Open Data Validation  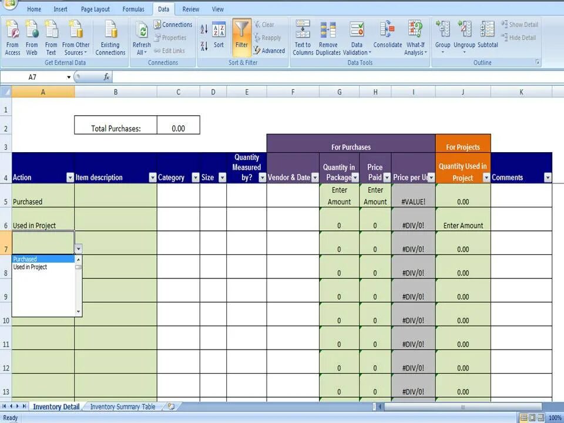coord(357,38)
